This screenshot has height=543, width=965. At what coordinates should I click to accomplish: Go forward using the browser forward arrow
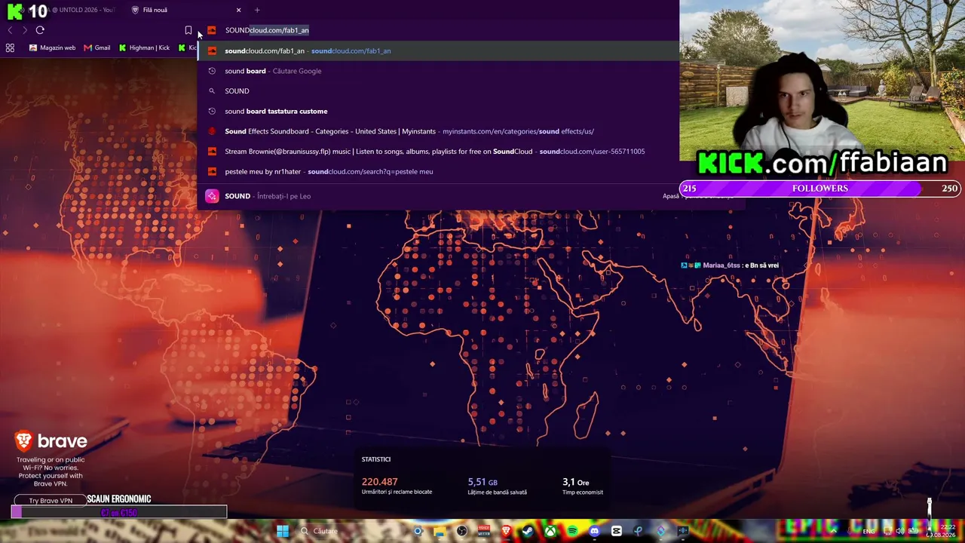25,30
